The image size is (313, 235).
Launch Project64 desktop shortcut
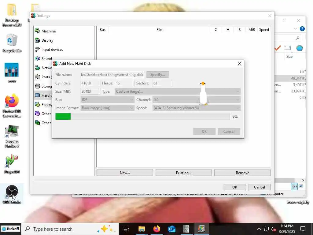[x=12, y=164]
